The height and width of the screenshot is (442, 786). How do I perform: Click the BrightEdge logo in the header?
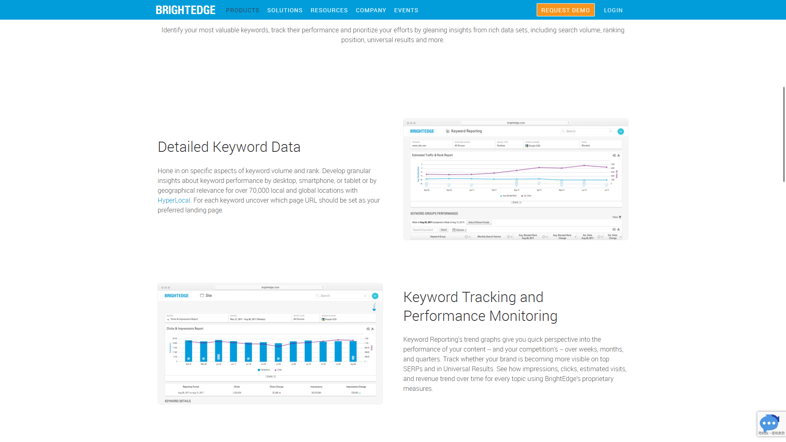[185, 10]
